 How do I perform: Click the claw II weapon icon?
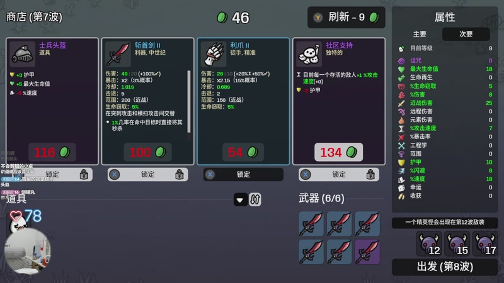(214, 54)
